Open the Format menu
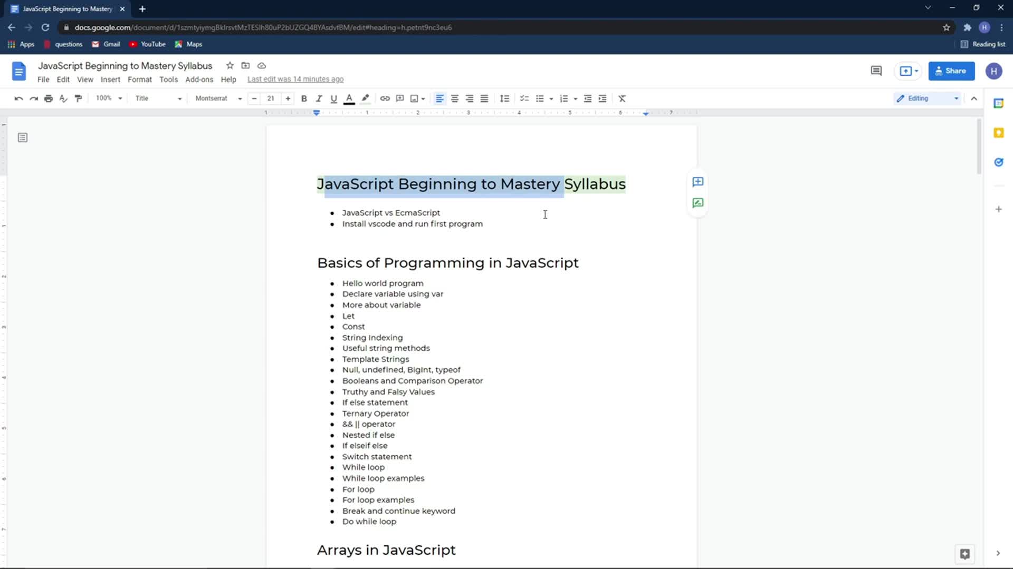The width and height of the screenshot is (1013, 569). point(139,80)
